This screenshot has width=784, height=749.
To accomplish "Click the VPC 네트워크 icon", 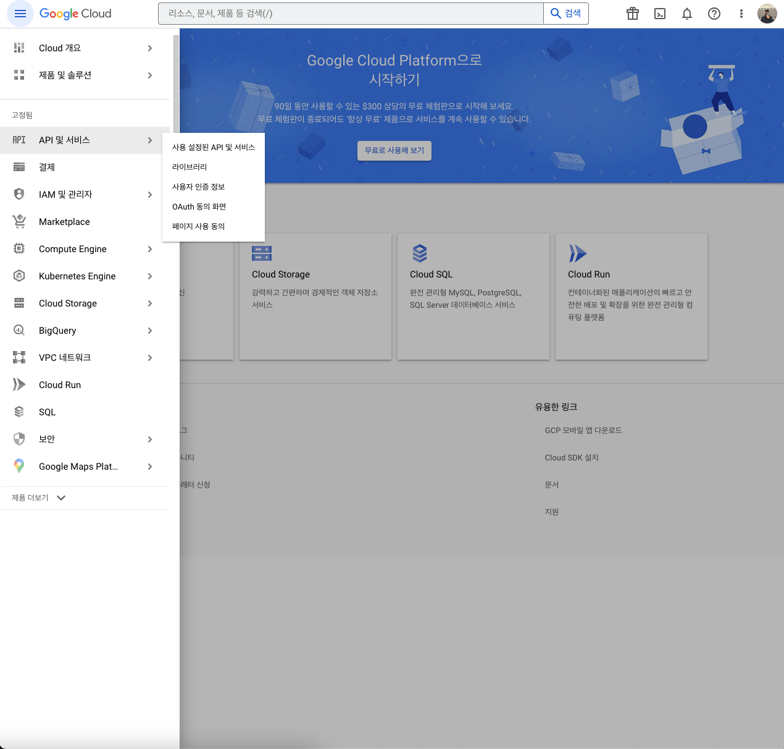I will (19, 357).
